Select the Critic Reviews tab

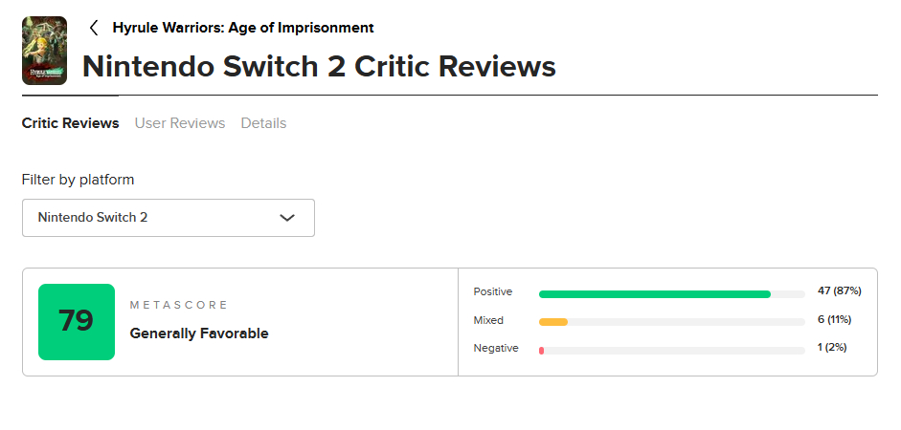(x=70, y=123)
